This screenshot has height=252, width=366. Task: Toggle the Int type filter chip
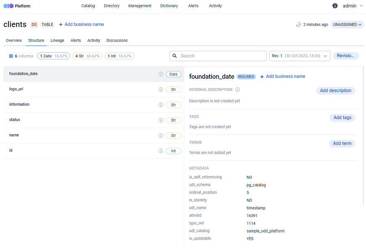pos(119,56)
